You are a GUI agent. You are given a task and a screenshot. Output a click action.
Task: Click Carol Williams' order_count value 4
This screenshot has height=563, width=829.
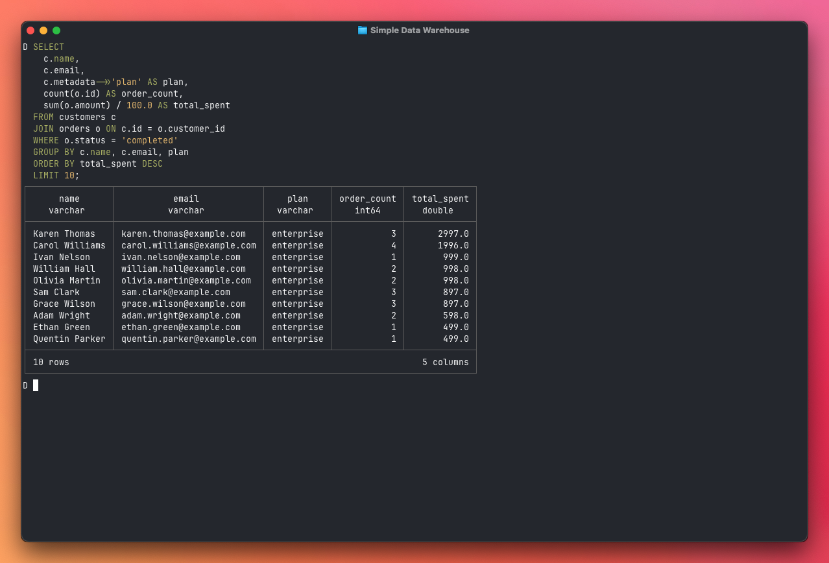[x=394, y=246]
